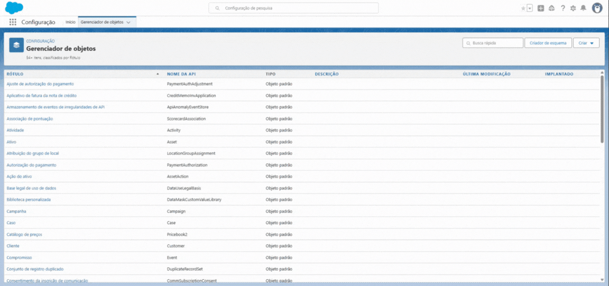Click the Criador de esquema button
This screenshot has height=286, width=609.
(x=548, y=43)
